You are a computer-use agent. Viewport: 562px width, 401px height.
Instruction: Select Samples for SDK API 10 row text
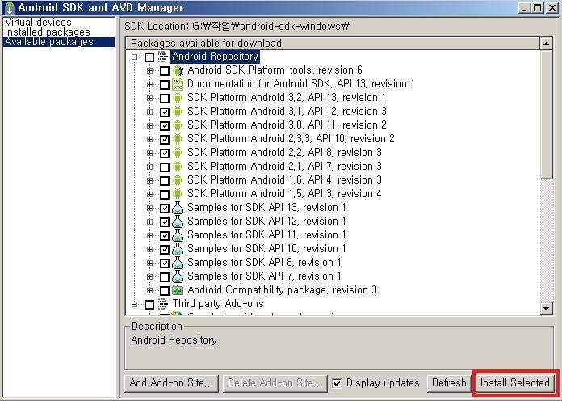(x=266, y=249)
